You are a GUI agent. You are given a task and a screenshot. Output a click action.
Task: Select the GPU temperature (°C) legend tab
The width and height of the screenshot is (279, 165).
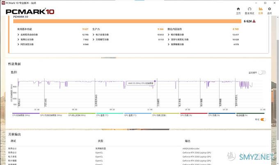(138, 115)
